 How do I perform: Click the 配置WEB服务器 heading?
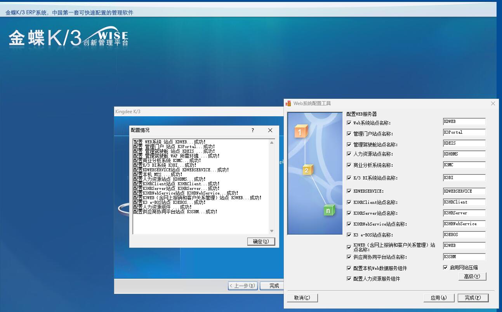(x=361, y=114)
